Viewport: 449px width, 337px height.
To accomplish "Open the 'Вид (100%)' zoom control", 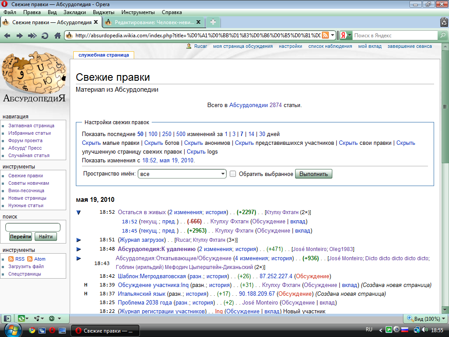I will click(x=425, y=319).
